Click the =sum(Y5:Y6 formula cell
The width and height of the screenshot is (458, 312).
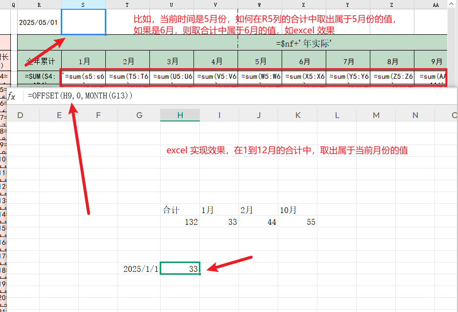(x=348, y=76)
